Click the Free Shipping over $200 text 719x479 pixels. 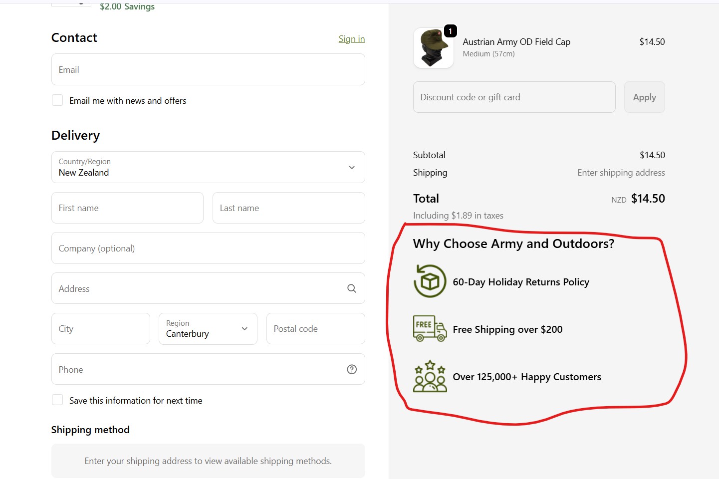[507, 329]
